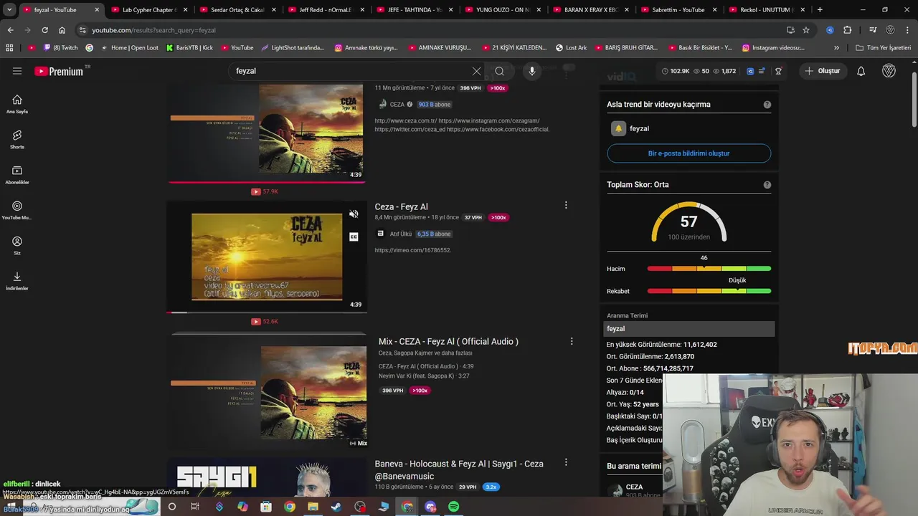Click the search magnifier button
Viewport: 918px width, 516px height.
(499, 71)
